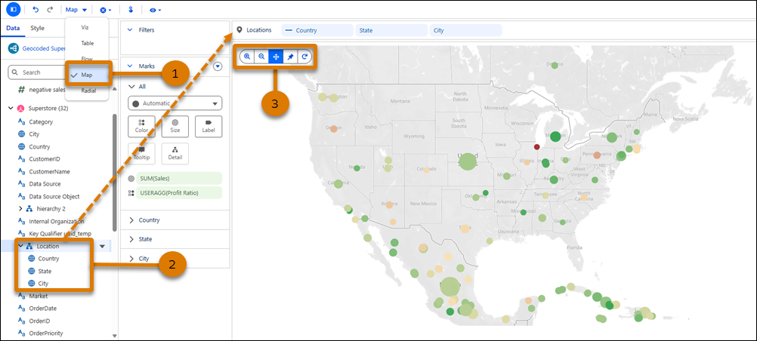Click the SUM(Sales) size pill
The image size is (757, 341).
click(x=179, y=179)
